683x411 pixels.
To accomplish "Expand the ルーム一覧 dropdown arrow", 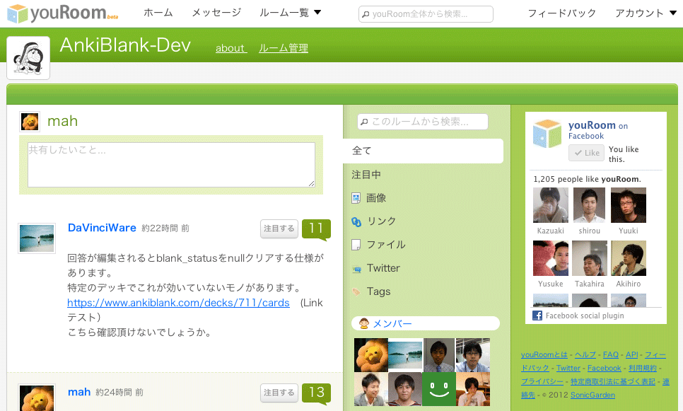I will point(317,13).
